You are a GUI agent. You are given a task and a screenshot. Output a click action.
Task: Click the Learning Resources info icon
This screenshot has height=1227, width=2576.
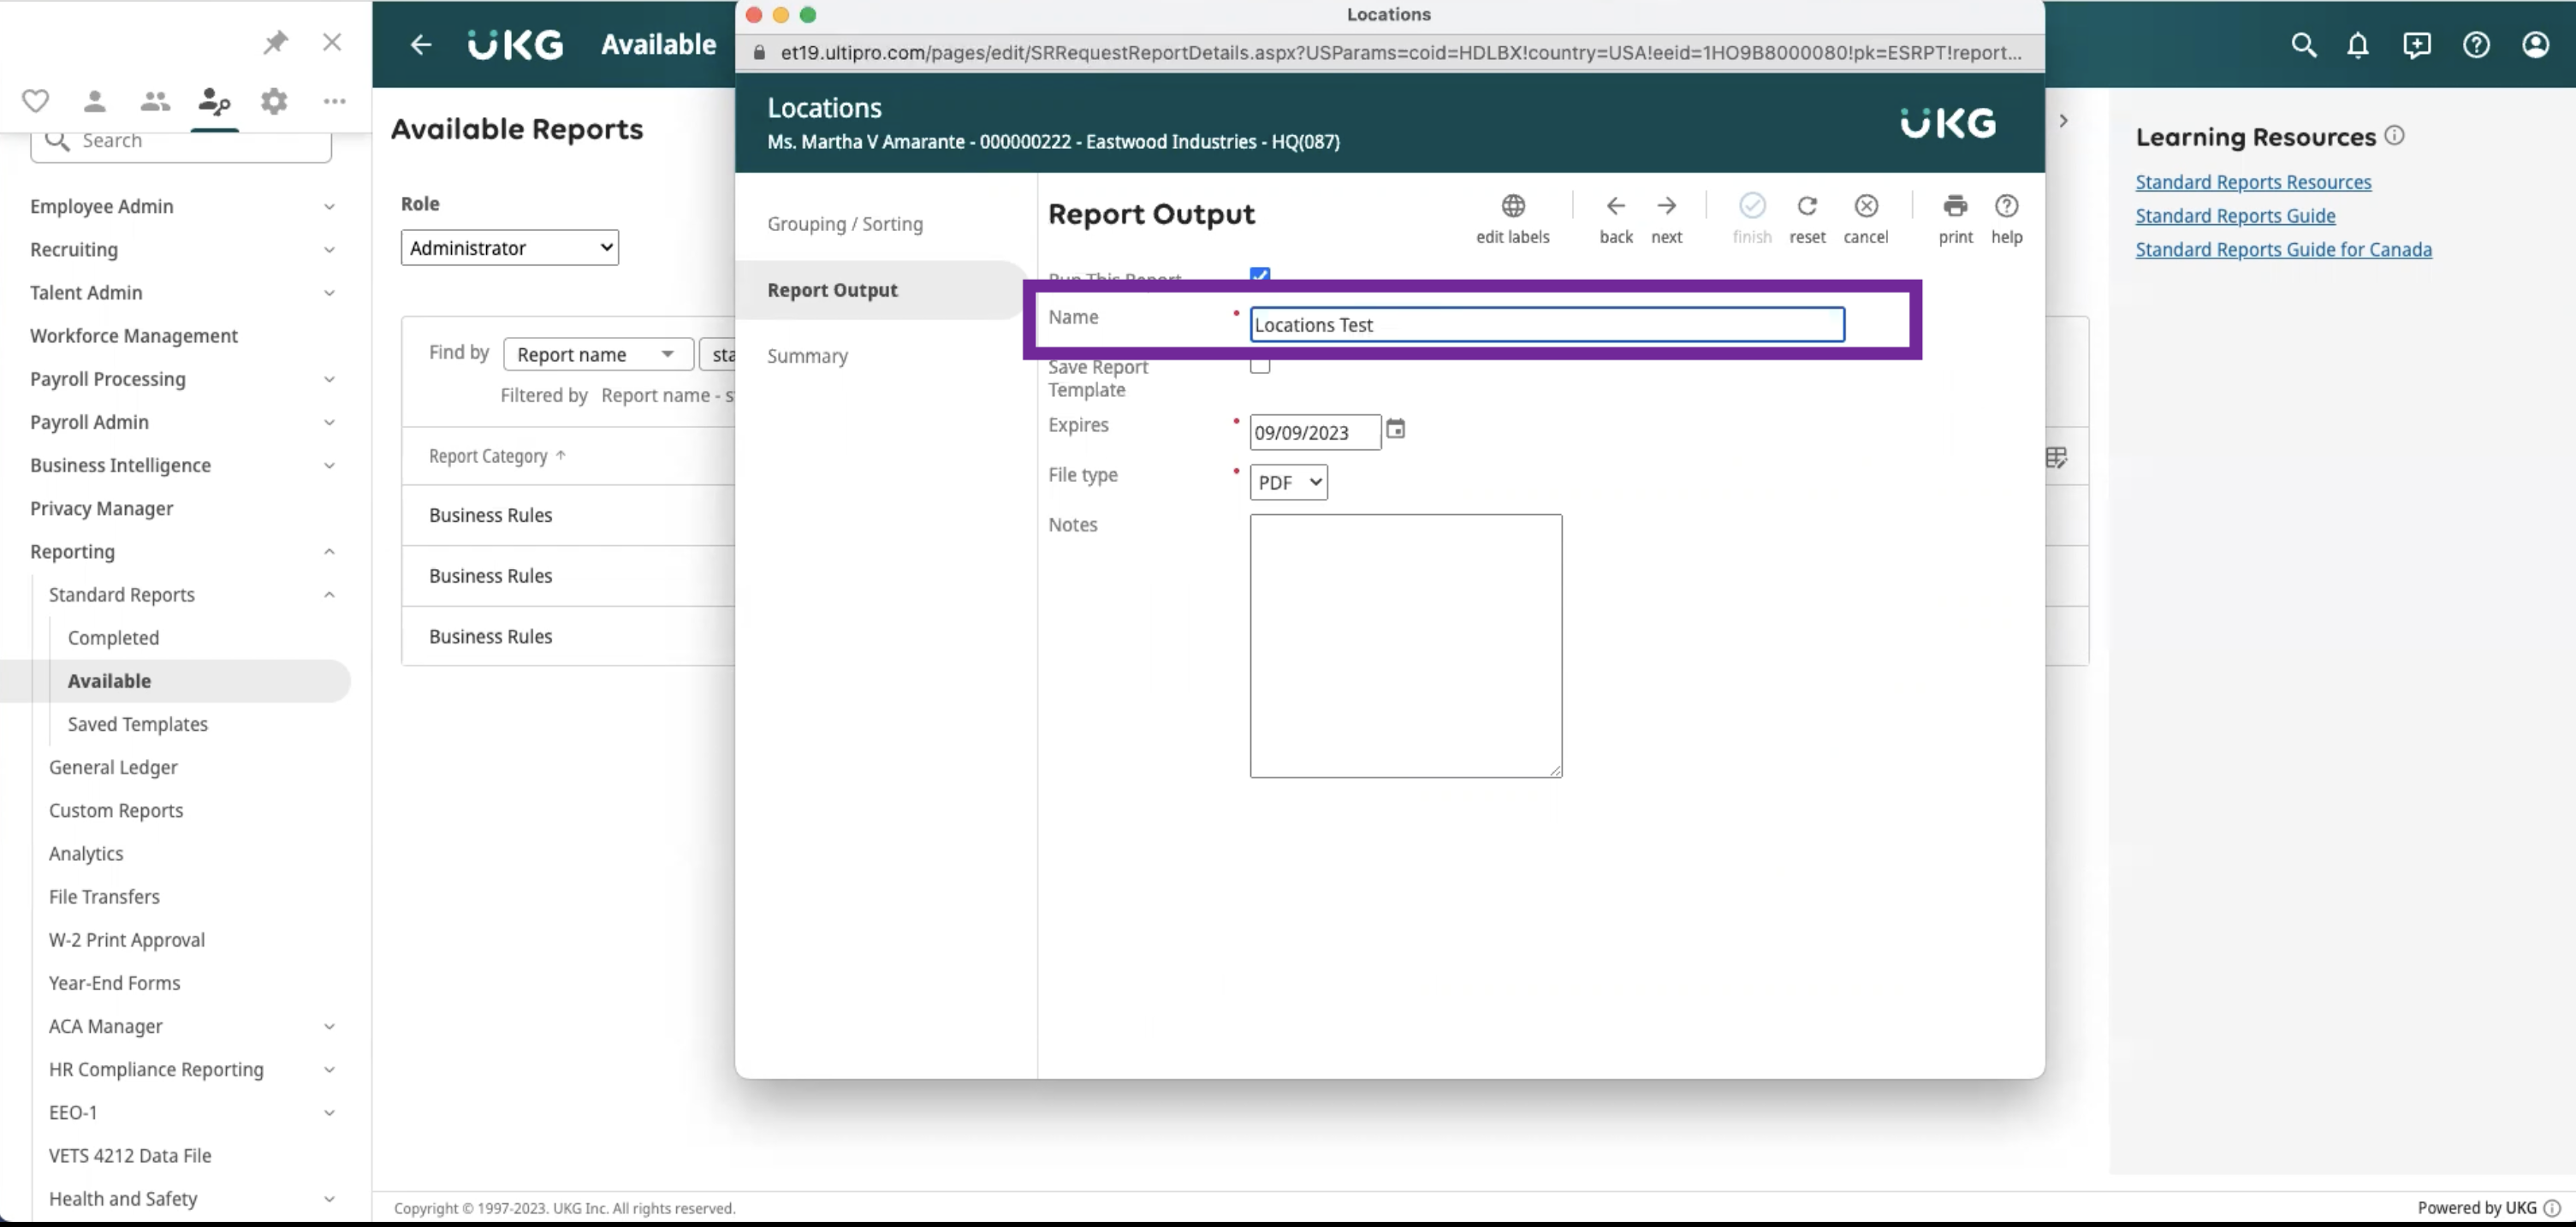coord(2394,135)
